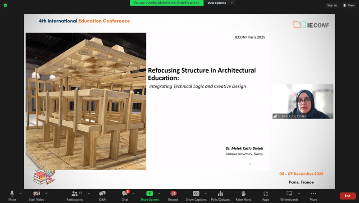Open the Participants panel
Image resolution: width=359 pixels, height=203 pixels.
pyautogui.click(x=74, y=195)
